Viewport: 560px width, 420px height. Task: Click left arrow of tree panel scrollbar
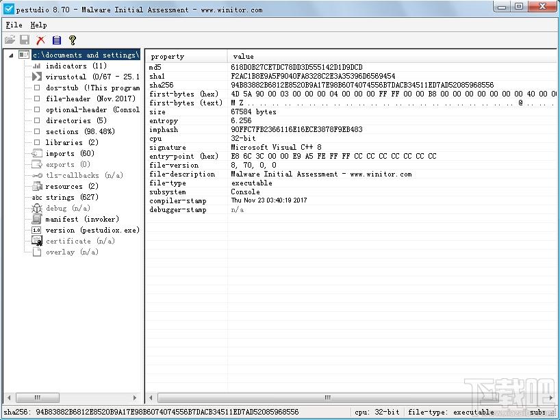pyautogui.click(x=9, y=397)
